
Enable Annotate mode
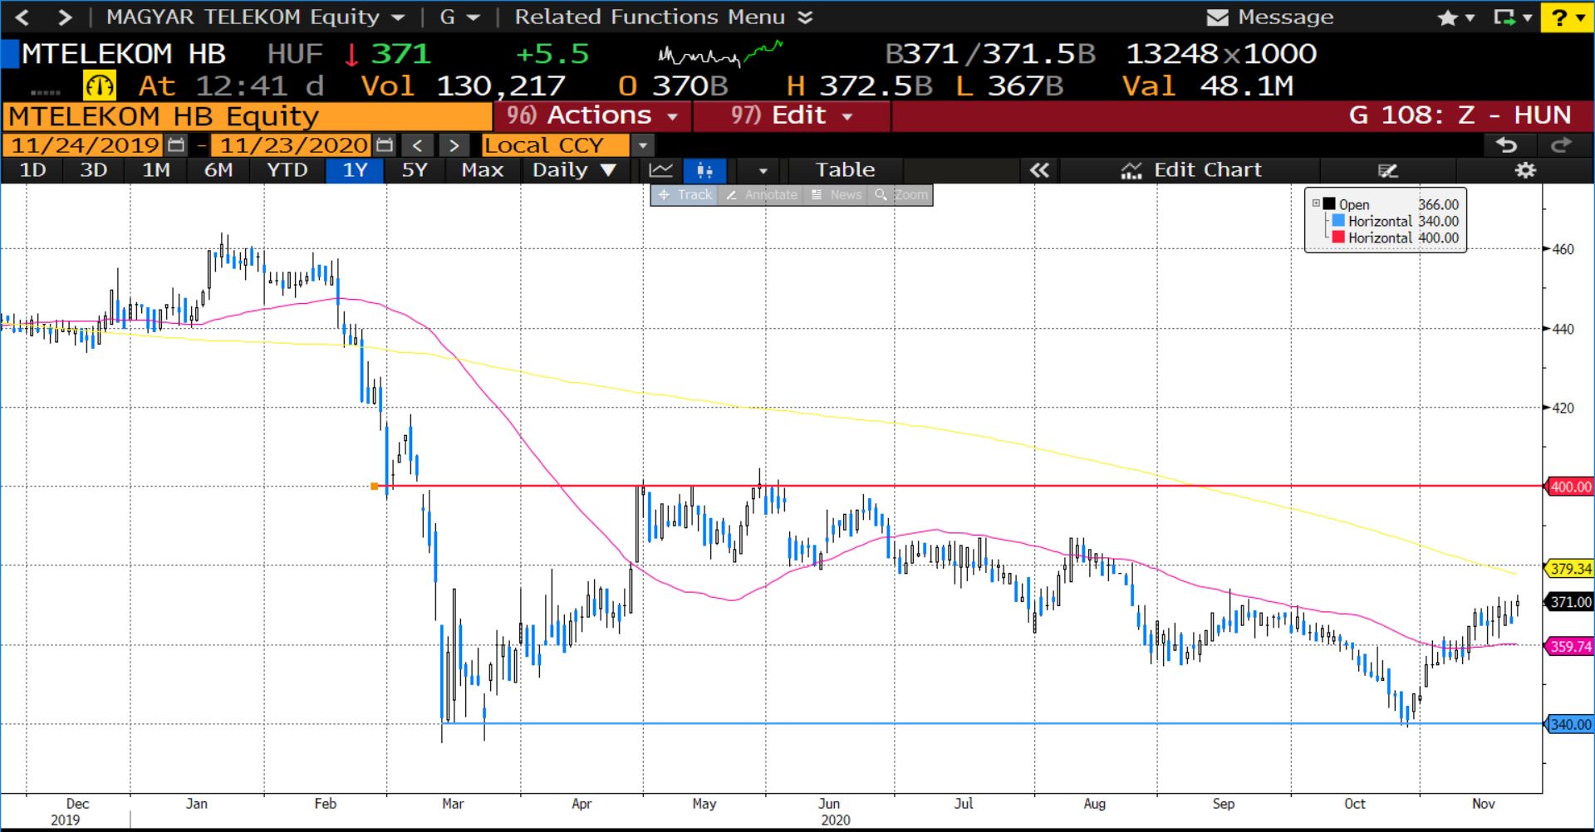coord(762,195)
